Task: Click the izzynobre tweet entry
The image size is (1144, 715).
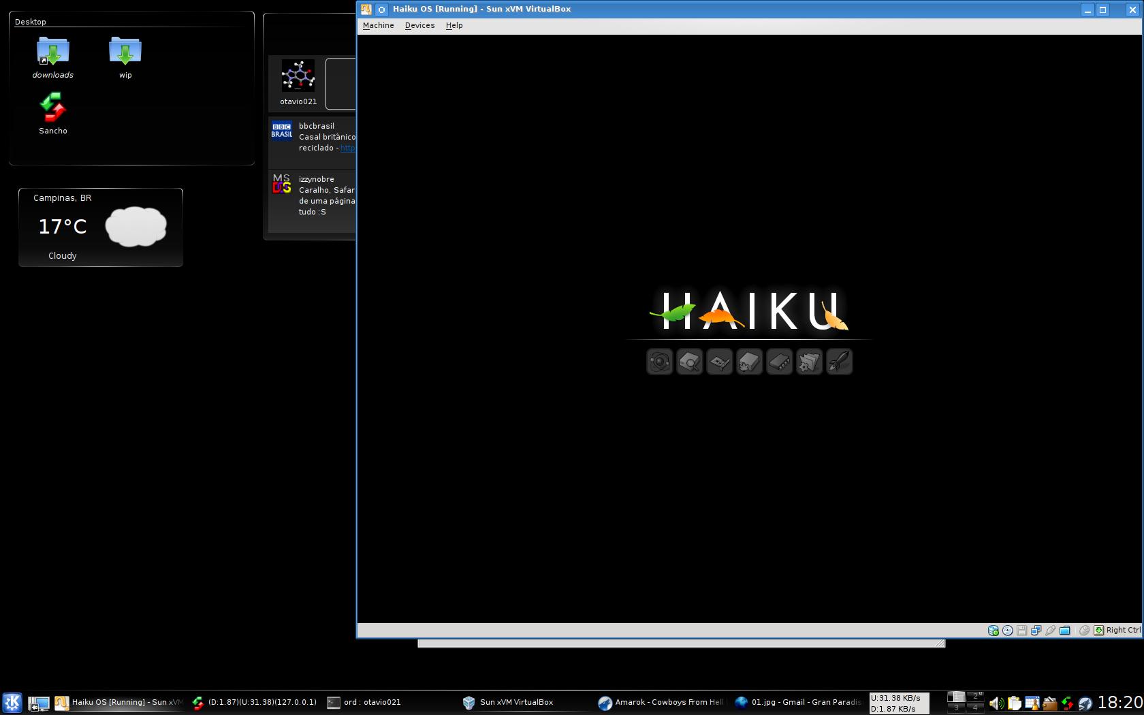Action: click(x=313, y=201)
